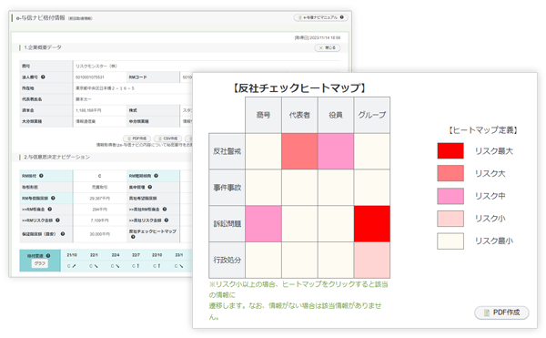This screenshot has height=338, width=546.
Task: Click the 【ヒートマップ定義】 legend title
Action: click(x=483, y=130)
